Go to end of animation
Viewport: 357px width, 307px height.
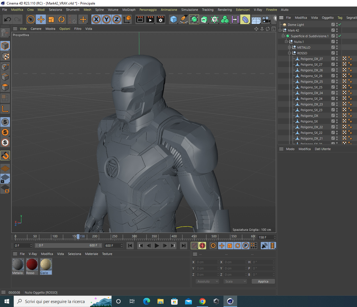[184, 246]
